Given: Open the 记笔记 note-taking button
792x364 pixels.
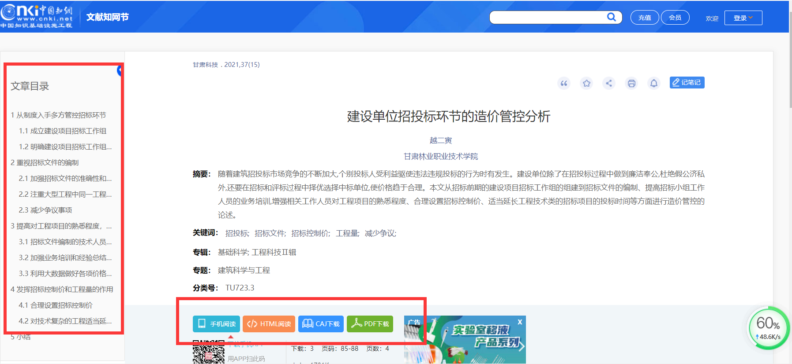Looking at the screenshot, I should pyautogui.click(x=687, y=83).
